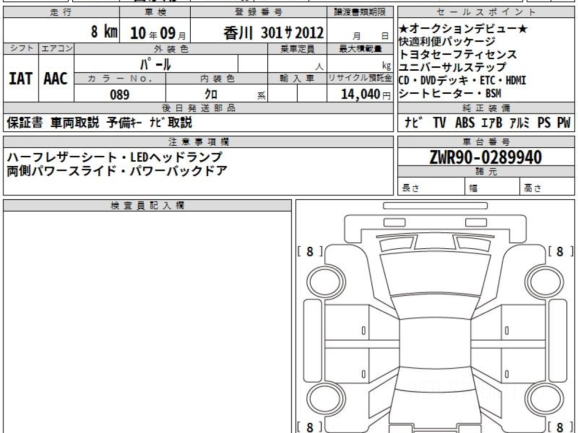Click the セールスポイント header
Image resolution: width=578 pixels, height=433 pixels.
[x=486, y=13]
